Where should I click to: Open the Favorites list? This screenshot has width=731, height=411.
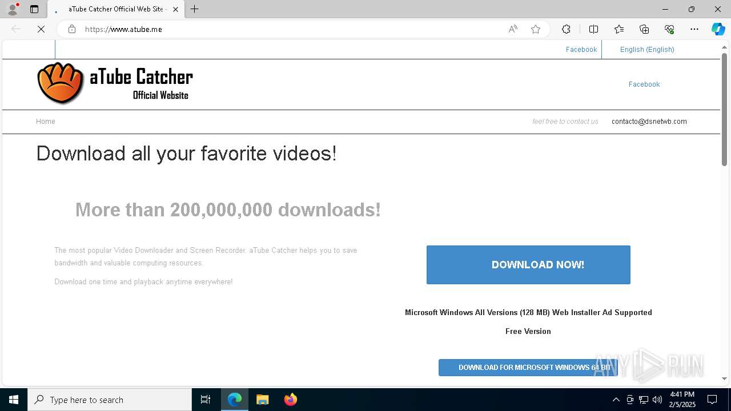pyautogui.click(x=619, y=29)
